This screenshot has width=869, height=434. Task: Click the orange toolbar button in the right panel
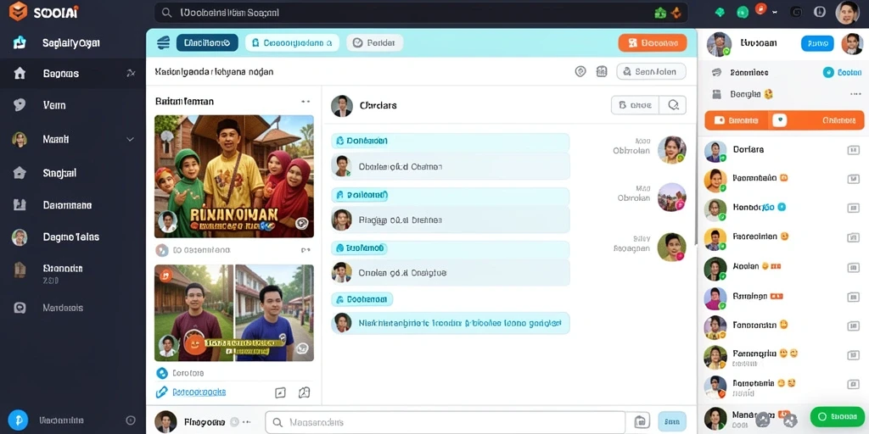tap(783, 120)
